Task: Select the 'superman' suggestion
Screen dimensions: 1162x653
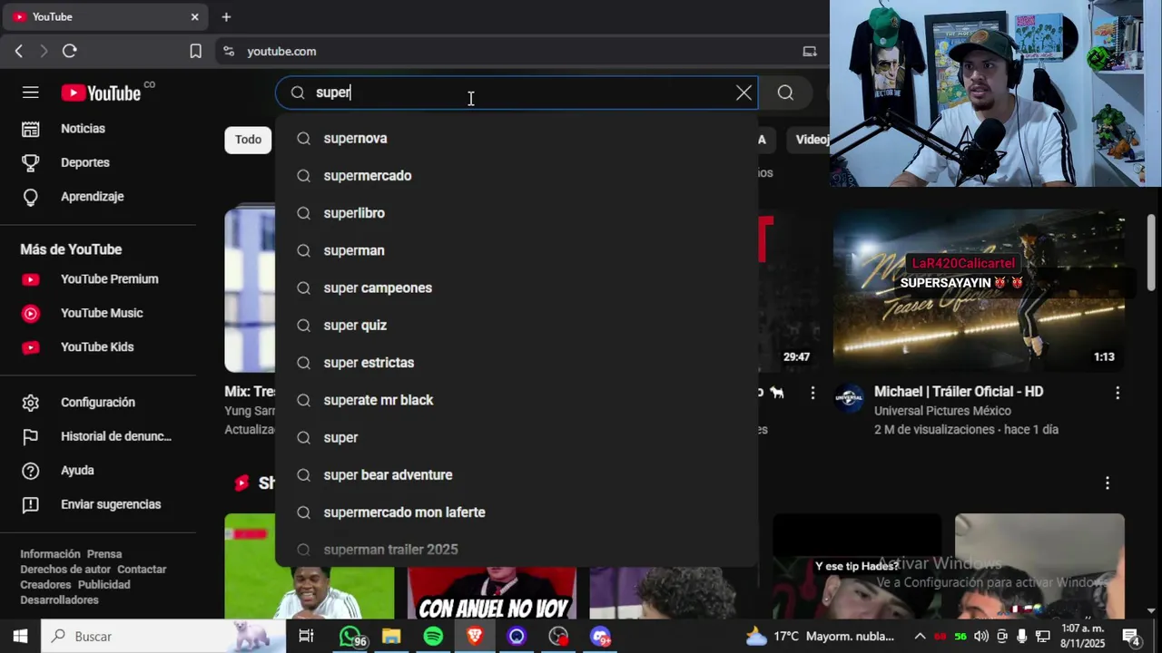Action: click(x=517, y=250)
